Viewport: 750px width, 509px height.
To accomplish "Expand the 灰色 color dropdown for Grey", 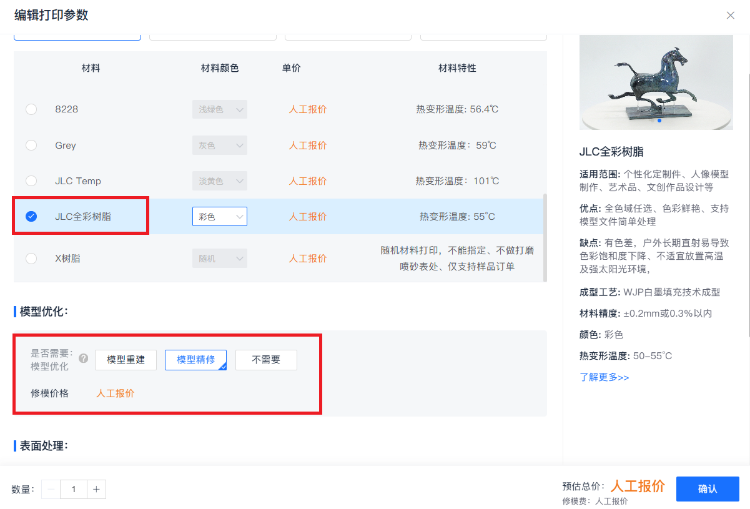I will coord(220,146).
